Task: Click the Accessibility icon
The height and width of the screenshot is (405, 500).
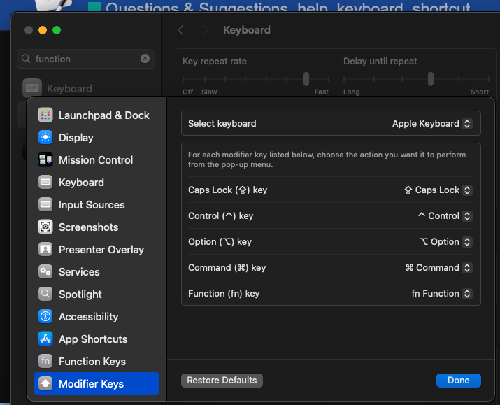Action: tap(45, 317)
